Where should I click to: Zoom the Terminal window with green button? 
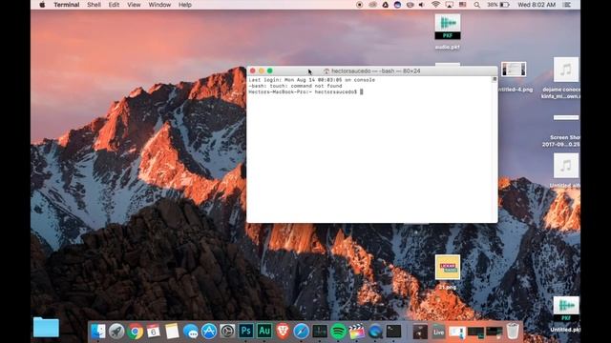pos(269,71)
